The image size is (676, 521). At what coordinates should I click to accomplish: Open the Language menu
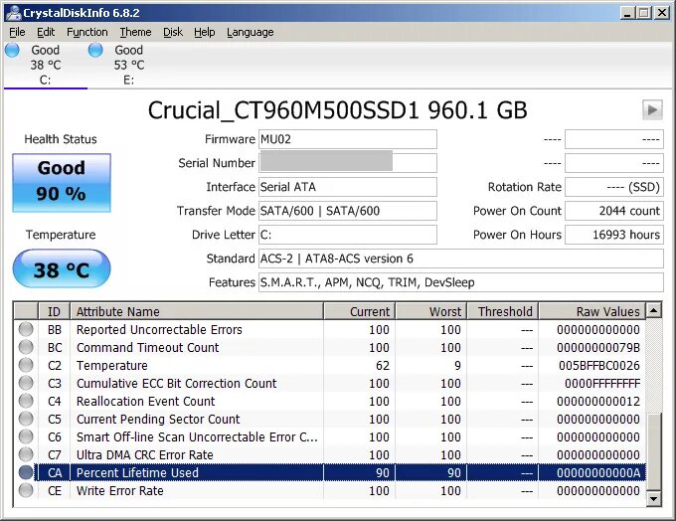(251, 32)
